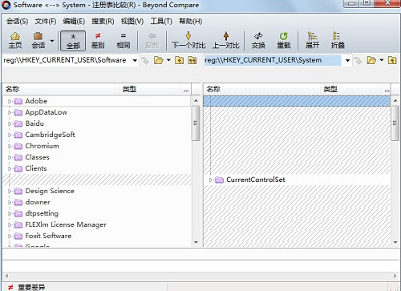Click the left pane vertical scrollbar thumb
This screenshot has width=401, height=291.
tap(196, 123)
